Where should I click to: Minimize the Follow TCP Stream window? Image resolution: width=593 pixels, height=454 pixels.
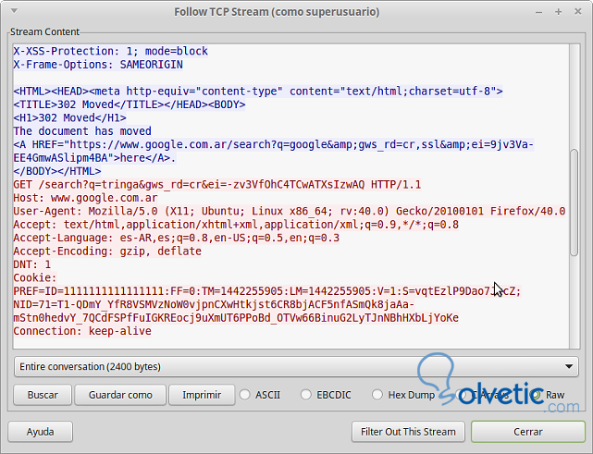(x=539, y=12)
